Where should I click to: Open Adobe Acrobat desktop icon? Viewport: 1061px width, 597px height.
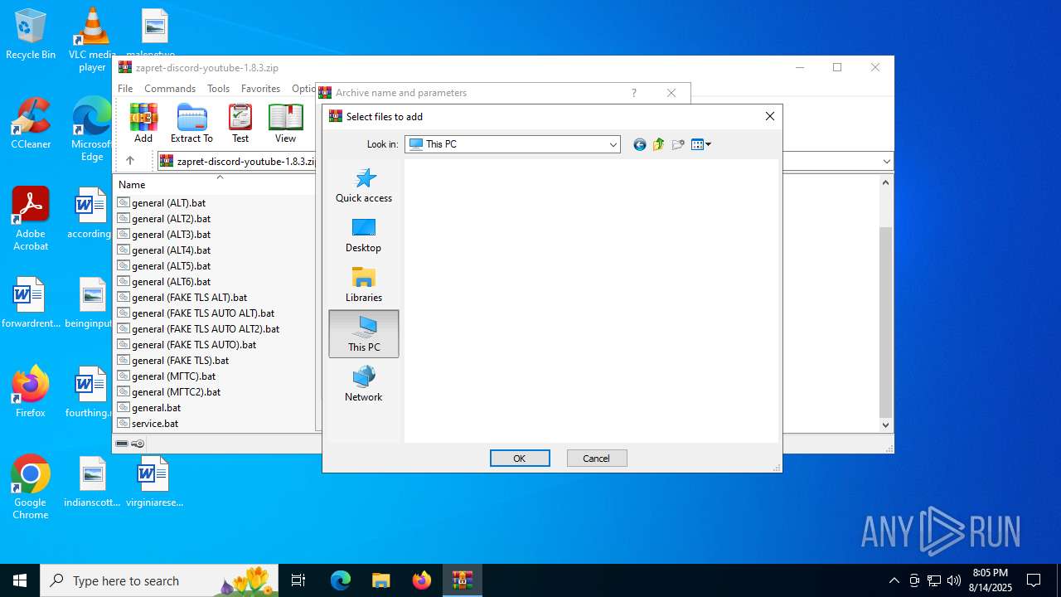[x=31, y=219]
